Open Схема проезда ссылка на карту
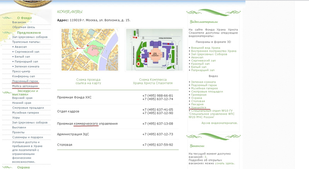This screenshot has width=309, height=169. [x=88, y=82]
